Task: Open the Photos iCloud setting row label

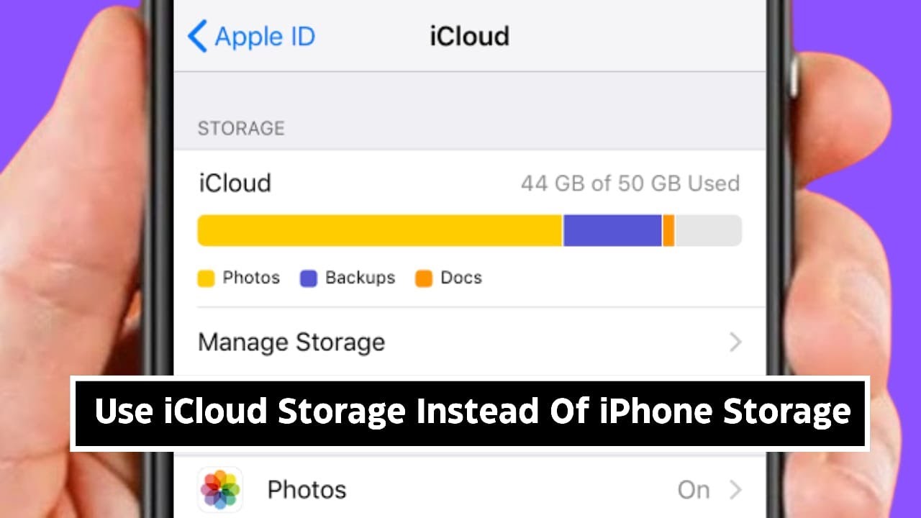Action: (x=307, y=490)
